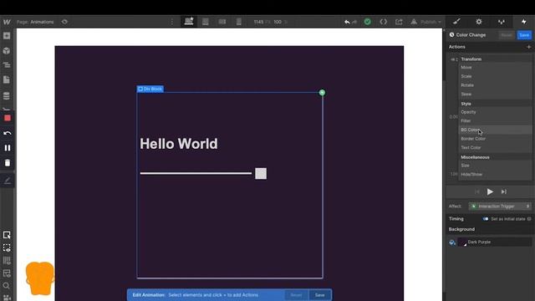Play the animation preview
This screenshot has width=535, height=301.
pyautogui.click(x=490, y=191)
